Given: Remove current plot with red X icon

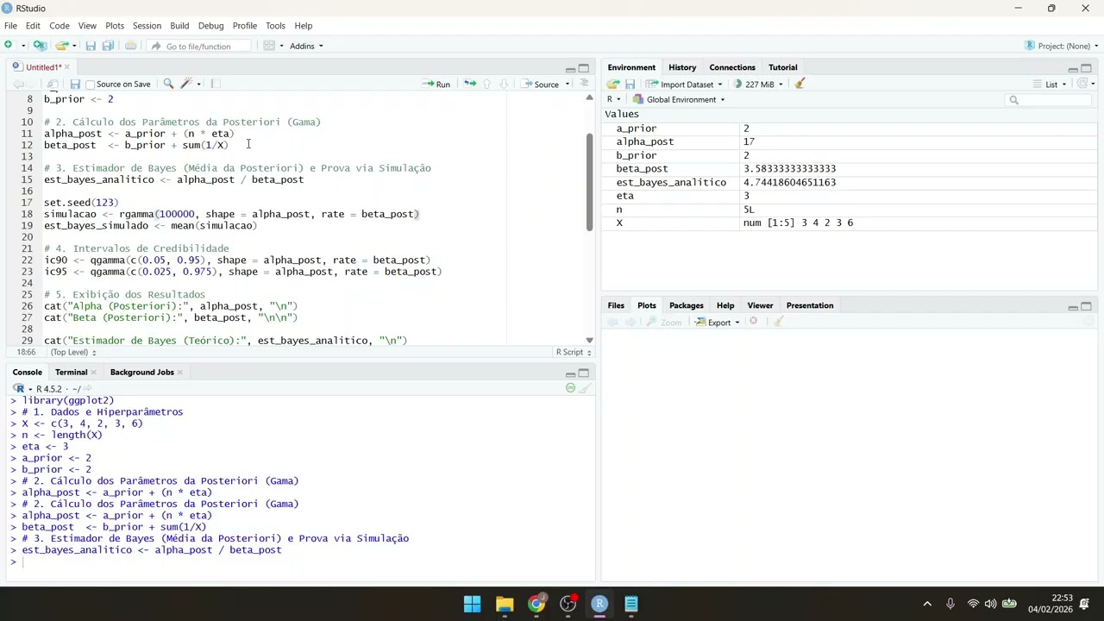Looking at the screenshot, I should pos(753,322).
